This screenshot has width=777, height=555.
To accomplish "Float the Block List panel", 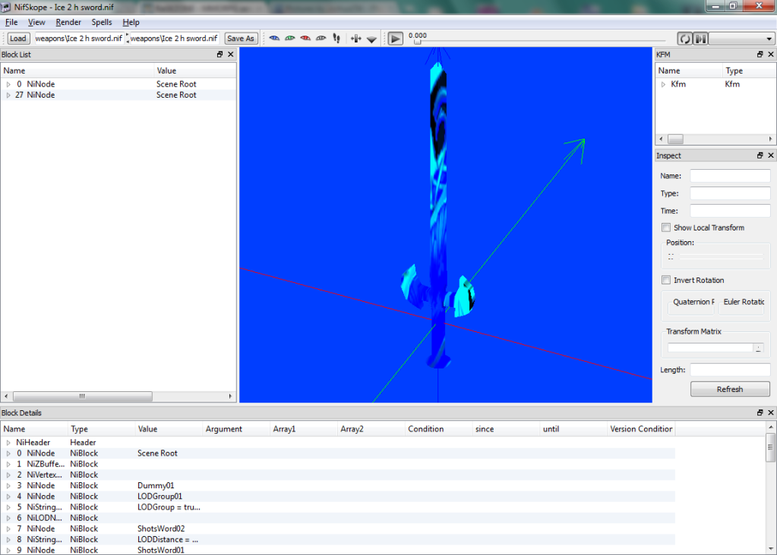I will pyautogui.click(x=220, y=55).
